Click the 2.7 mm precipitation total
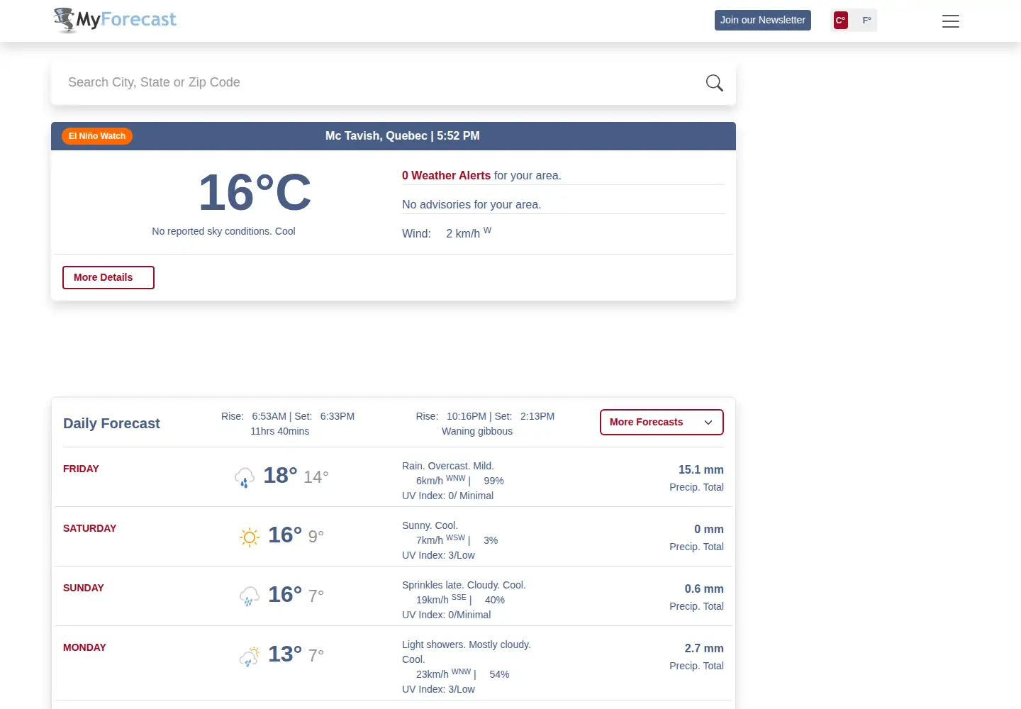Screen dimensions: 1021x709 703,648
